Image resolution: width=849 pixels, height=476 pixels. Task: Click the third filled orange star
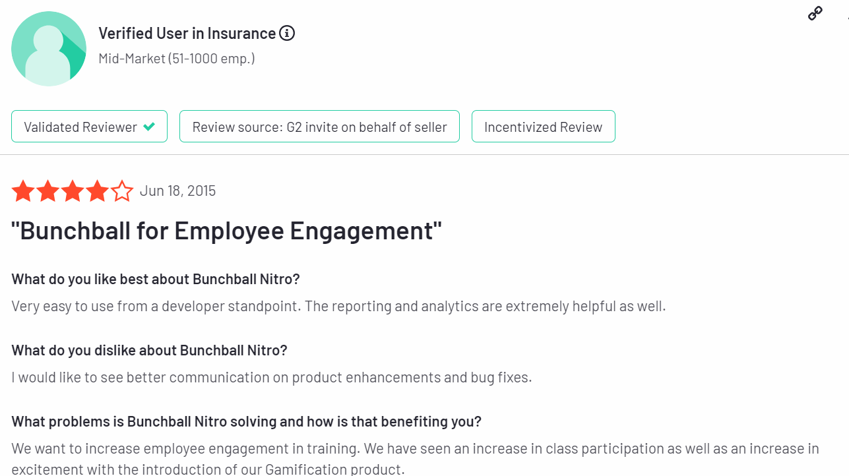(x=73, y=191)
